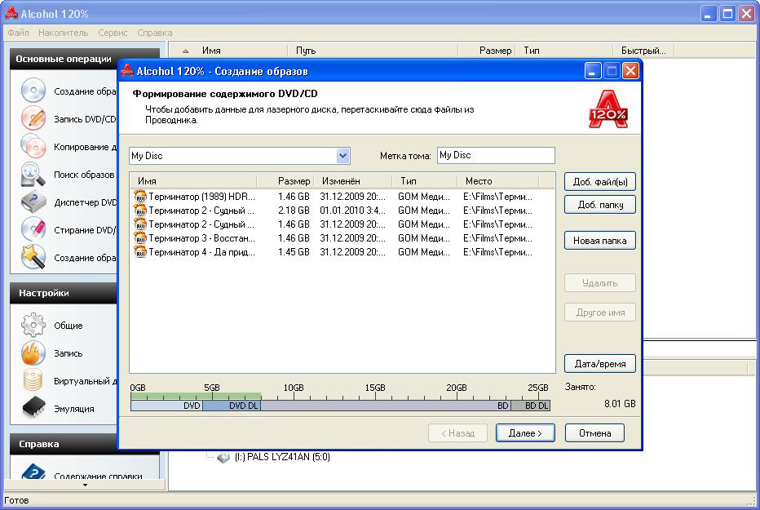
Task: Click AVI icon of Терминатор (1989) HDR file
Action: (x=140, y=197)
